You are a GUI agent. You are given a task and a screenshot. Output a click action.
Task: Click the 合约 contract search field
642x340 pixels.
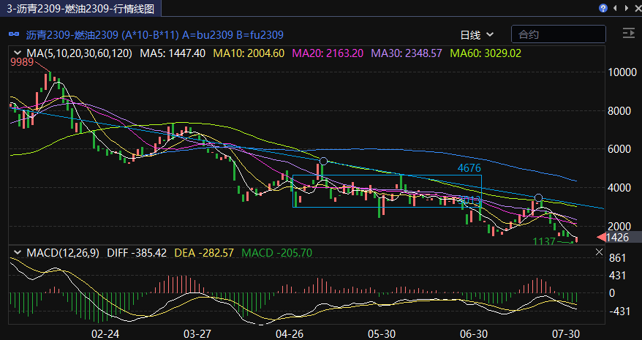point(558,34)
